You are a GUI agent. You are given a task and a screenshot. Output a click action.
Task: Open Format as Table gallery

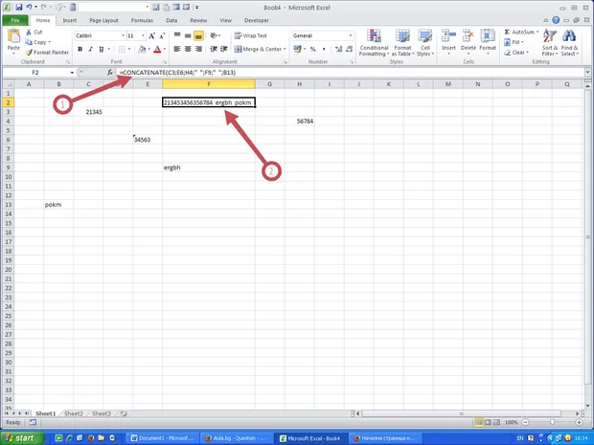click(402, 43)
